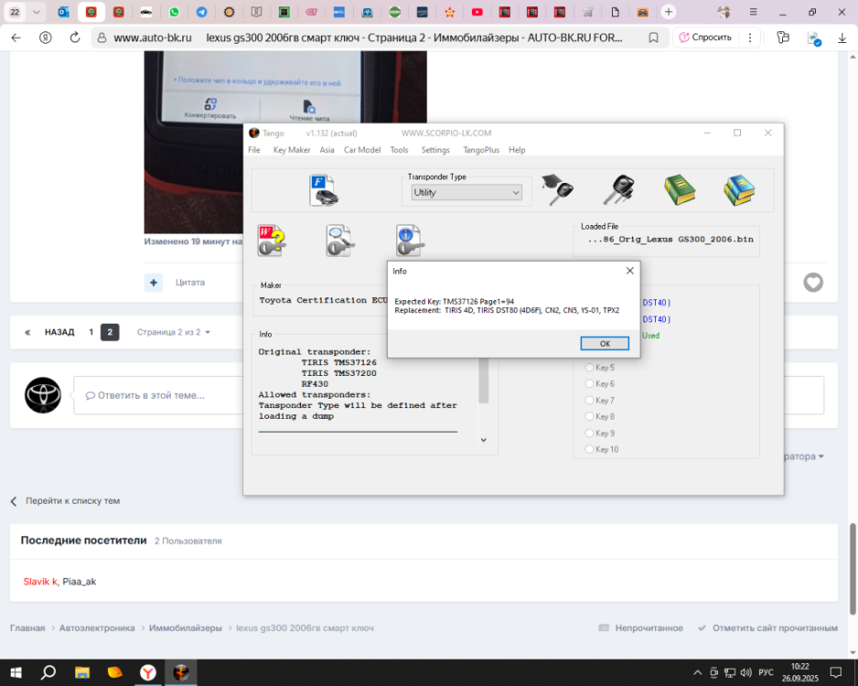Open the Key Maker menu
This screenshot has width=858, height=686.
coord(292,150)
